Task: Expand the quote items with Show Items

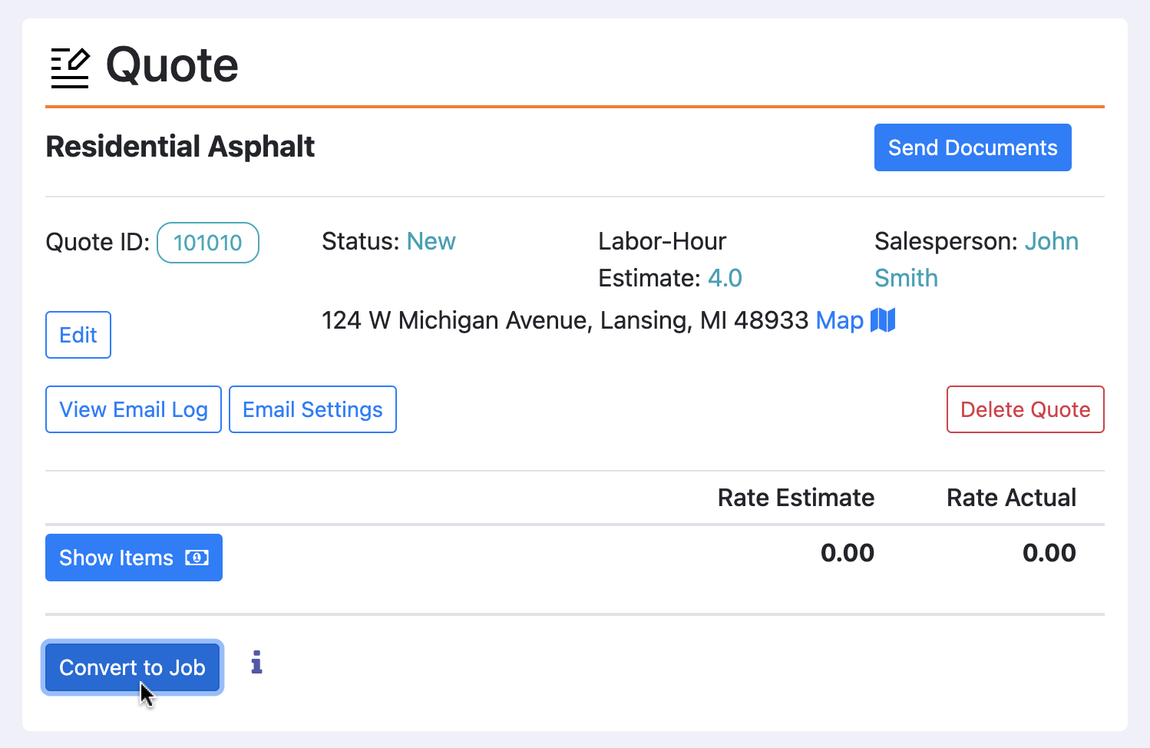Action: pos(117,558)
